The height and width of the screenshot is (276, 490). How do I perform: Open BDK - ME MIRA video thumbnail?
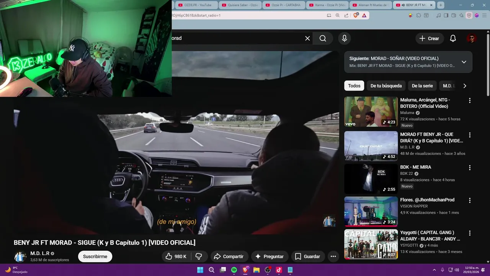point(371,179)
